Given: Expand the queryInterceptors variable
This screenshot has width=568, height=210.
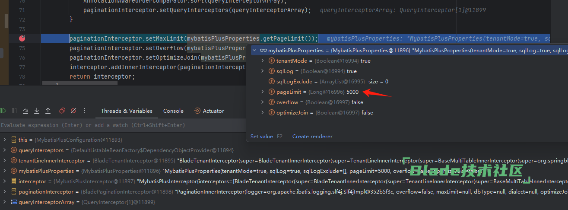Looking at the screenshot, I should click(4, 150).
